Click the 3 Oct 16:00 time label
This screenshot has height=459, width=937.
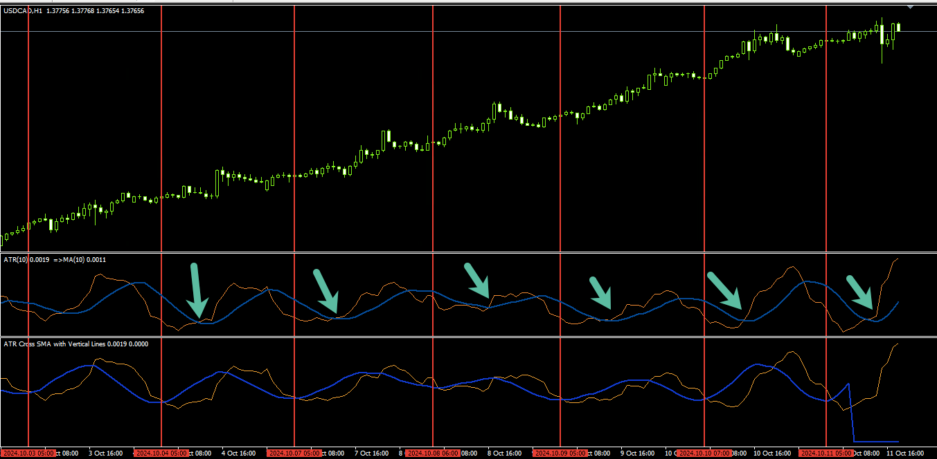[x=106, y=453]
